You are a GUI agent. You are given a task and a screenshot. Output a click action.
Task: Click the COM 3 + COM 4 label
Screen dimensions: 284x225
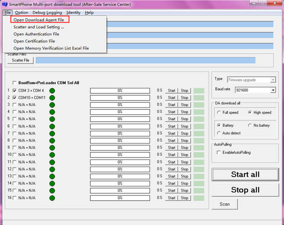click(31, 91)
